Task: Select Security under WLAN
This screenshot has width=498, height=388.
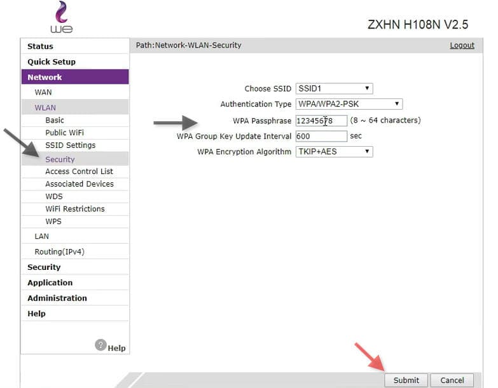Action: (x=75, y=159)
